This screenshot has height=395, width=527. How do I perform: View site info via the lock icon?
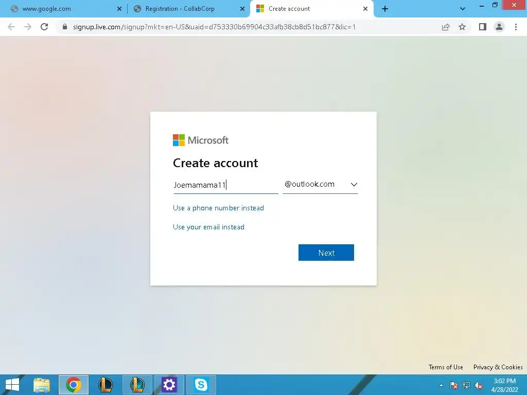65,27
